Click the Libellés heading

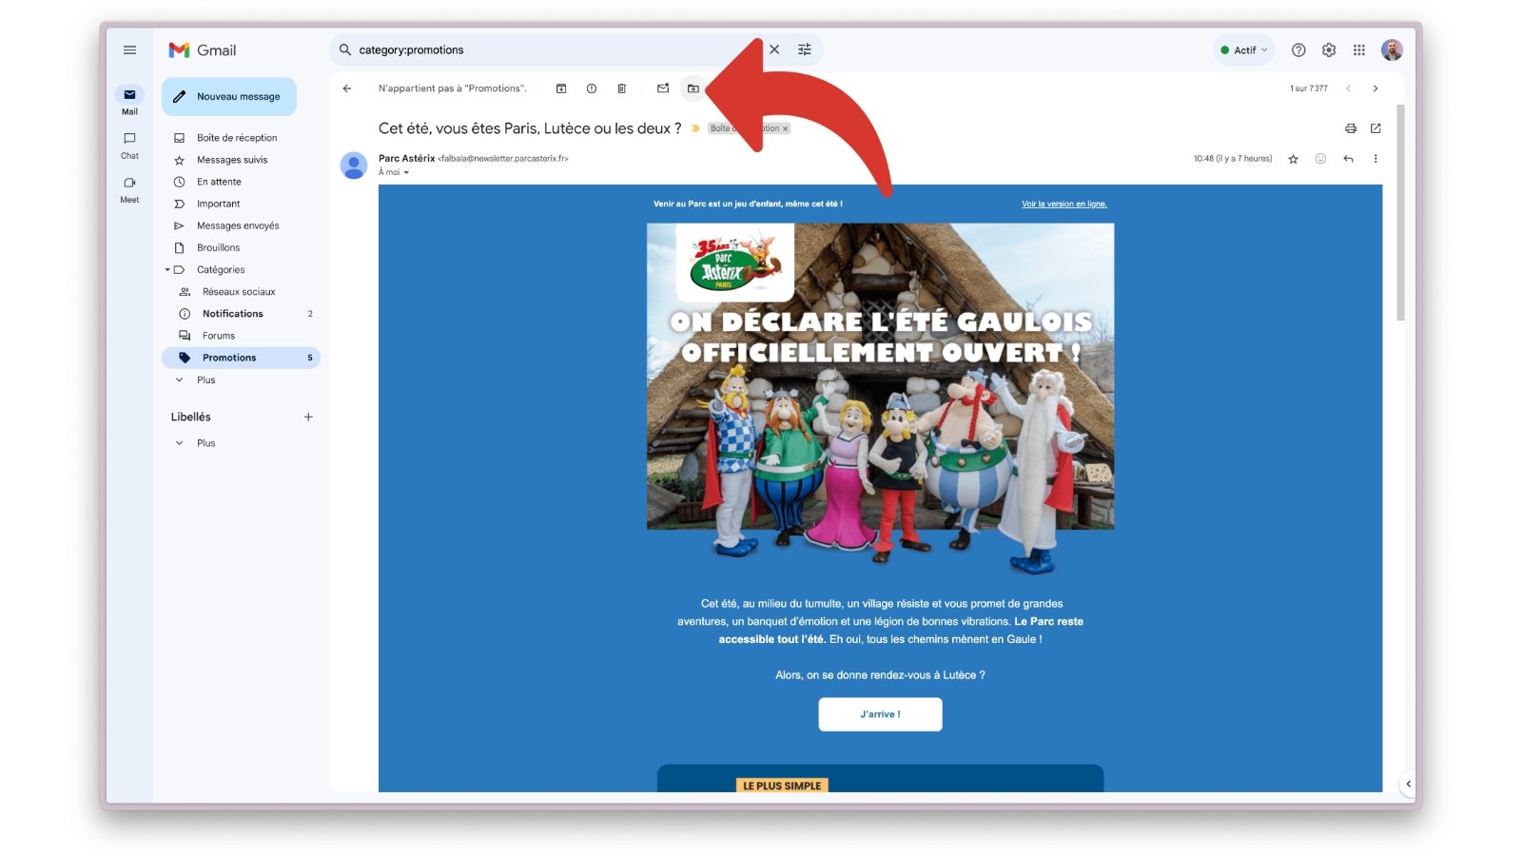click(191, 417)
